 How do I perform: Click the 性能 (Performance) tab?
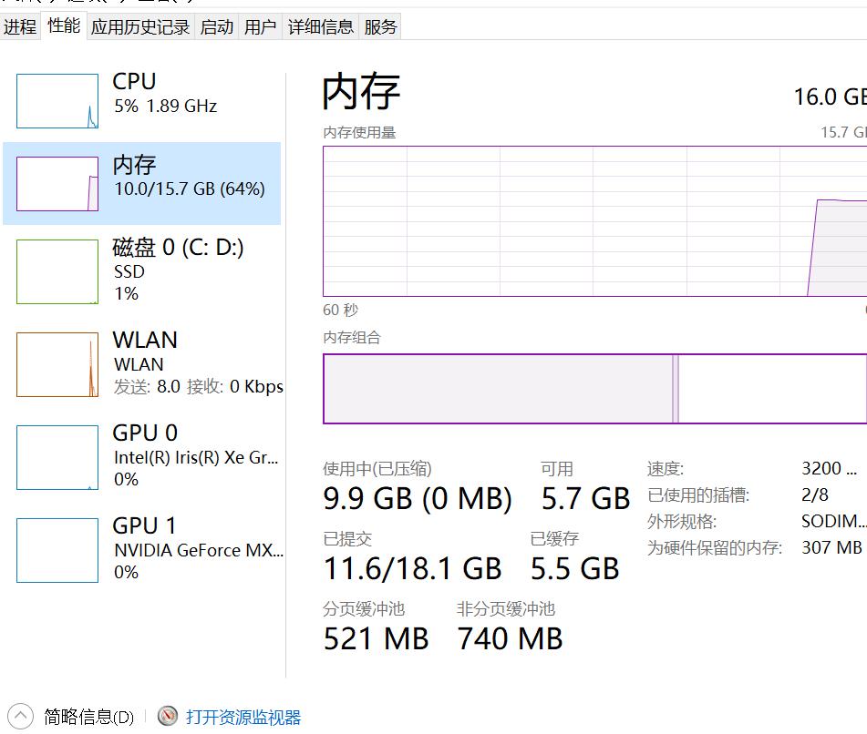click(x=62, y=26)
